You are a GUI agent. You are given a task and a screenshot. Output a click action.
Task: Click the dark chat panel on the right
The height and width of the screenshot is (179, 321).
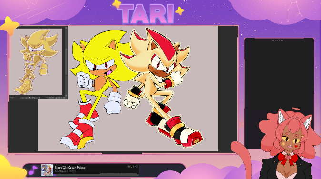point(279,93)
